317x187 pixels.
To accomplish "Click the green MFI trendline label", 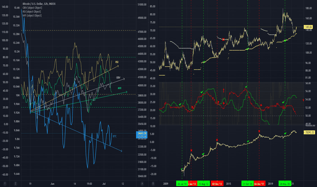I will point(119,88).
